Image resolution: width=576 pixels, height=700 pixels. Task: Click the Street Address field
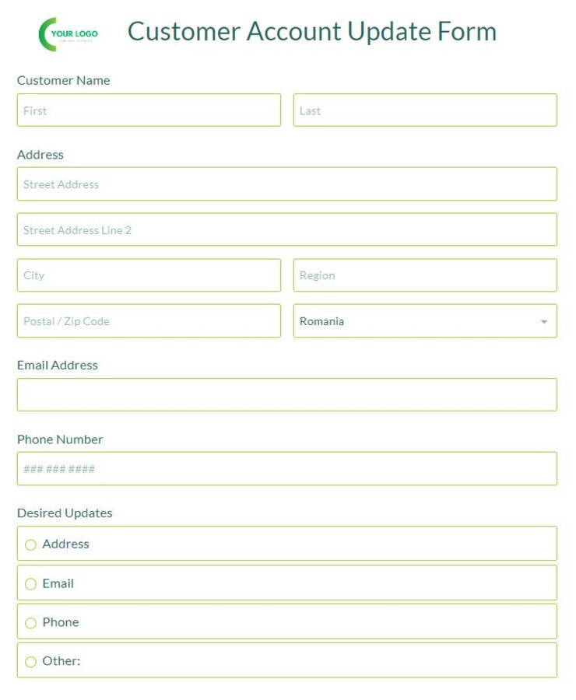pyautogui.click(x=287, y=184)
